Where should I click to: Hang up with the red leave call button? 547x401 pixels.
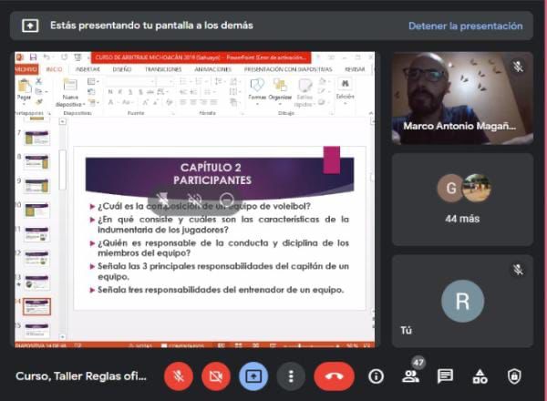click(334, 375)
